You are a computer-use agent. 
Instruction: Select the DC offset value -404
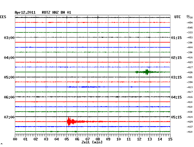[190, 47]
